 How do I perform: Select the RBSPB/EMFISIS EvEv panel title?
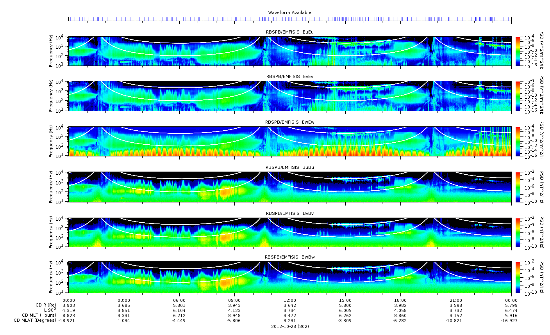(x=289, y=77)
